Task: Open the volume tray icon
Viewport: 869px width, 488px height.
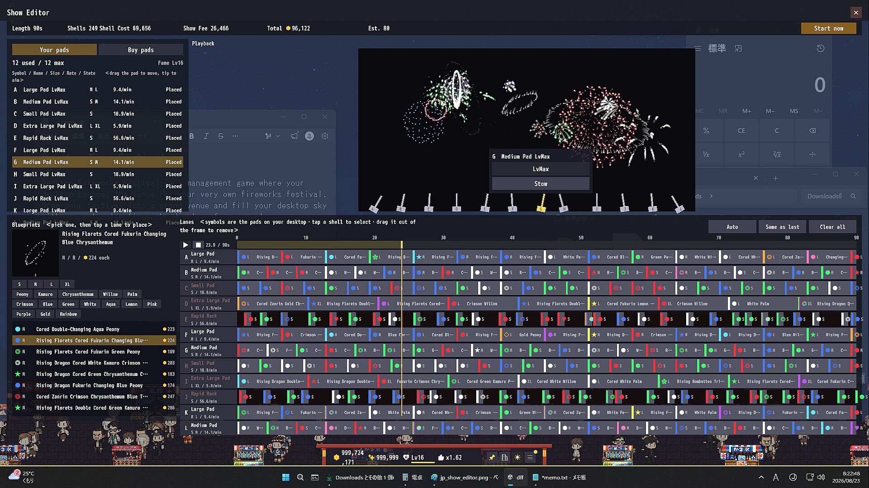Action: point(821,477)
